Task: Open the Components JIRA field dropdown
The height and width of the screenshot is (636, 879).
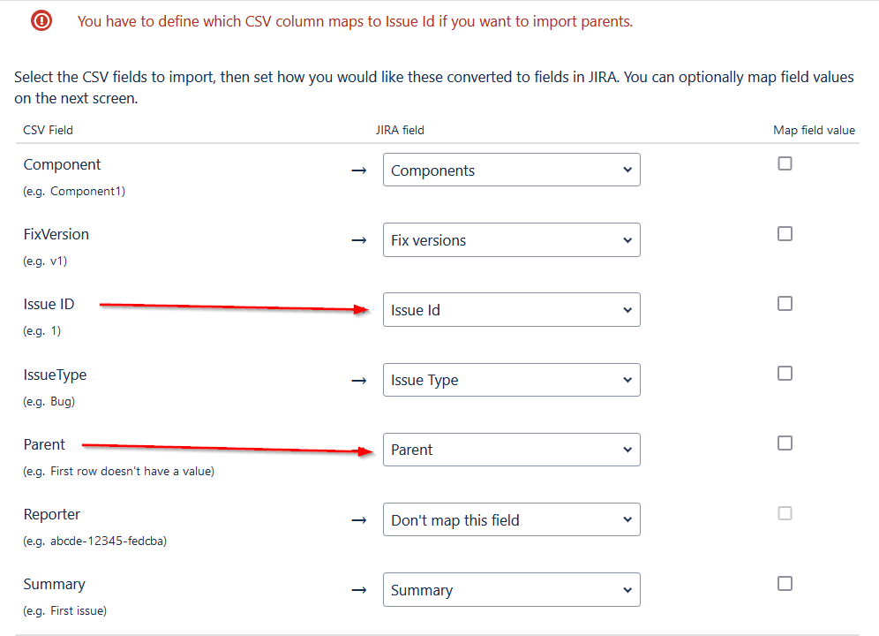Action: (x=511, y=170)
